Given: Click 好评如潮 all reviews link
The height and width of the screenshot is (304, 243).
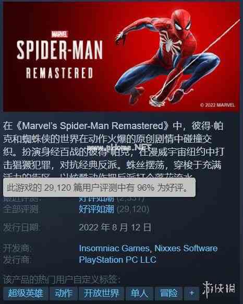Looking at the screenshot, I should [96, 209].
